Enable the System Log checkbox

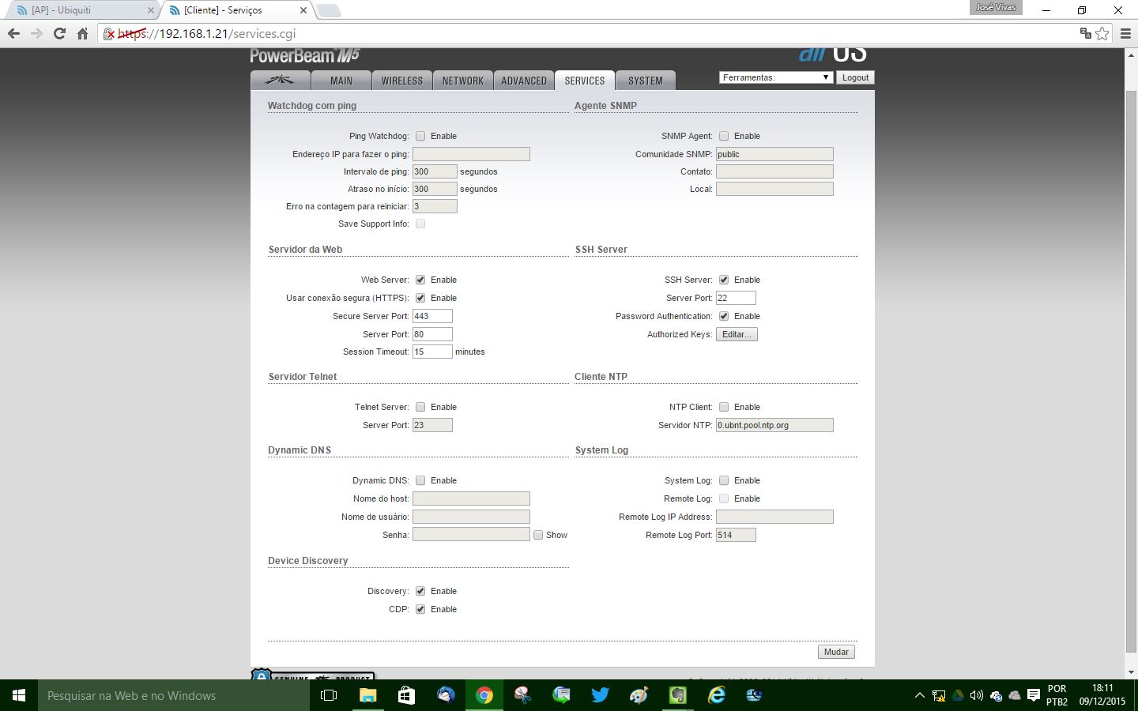(724, 480)
